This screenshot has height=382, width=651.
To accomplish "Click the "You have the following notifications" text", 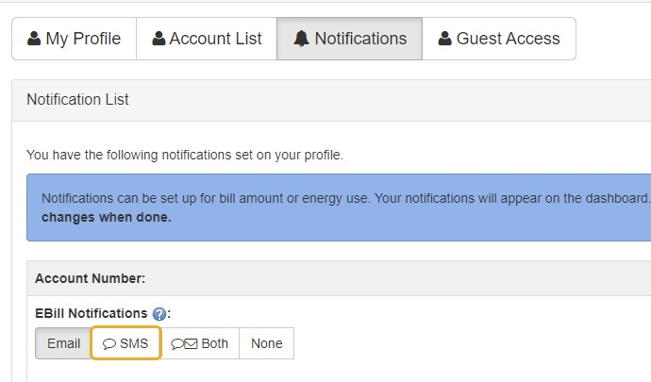I will [185, 155].
